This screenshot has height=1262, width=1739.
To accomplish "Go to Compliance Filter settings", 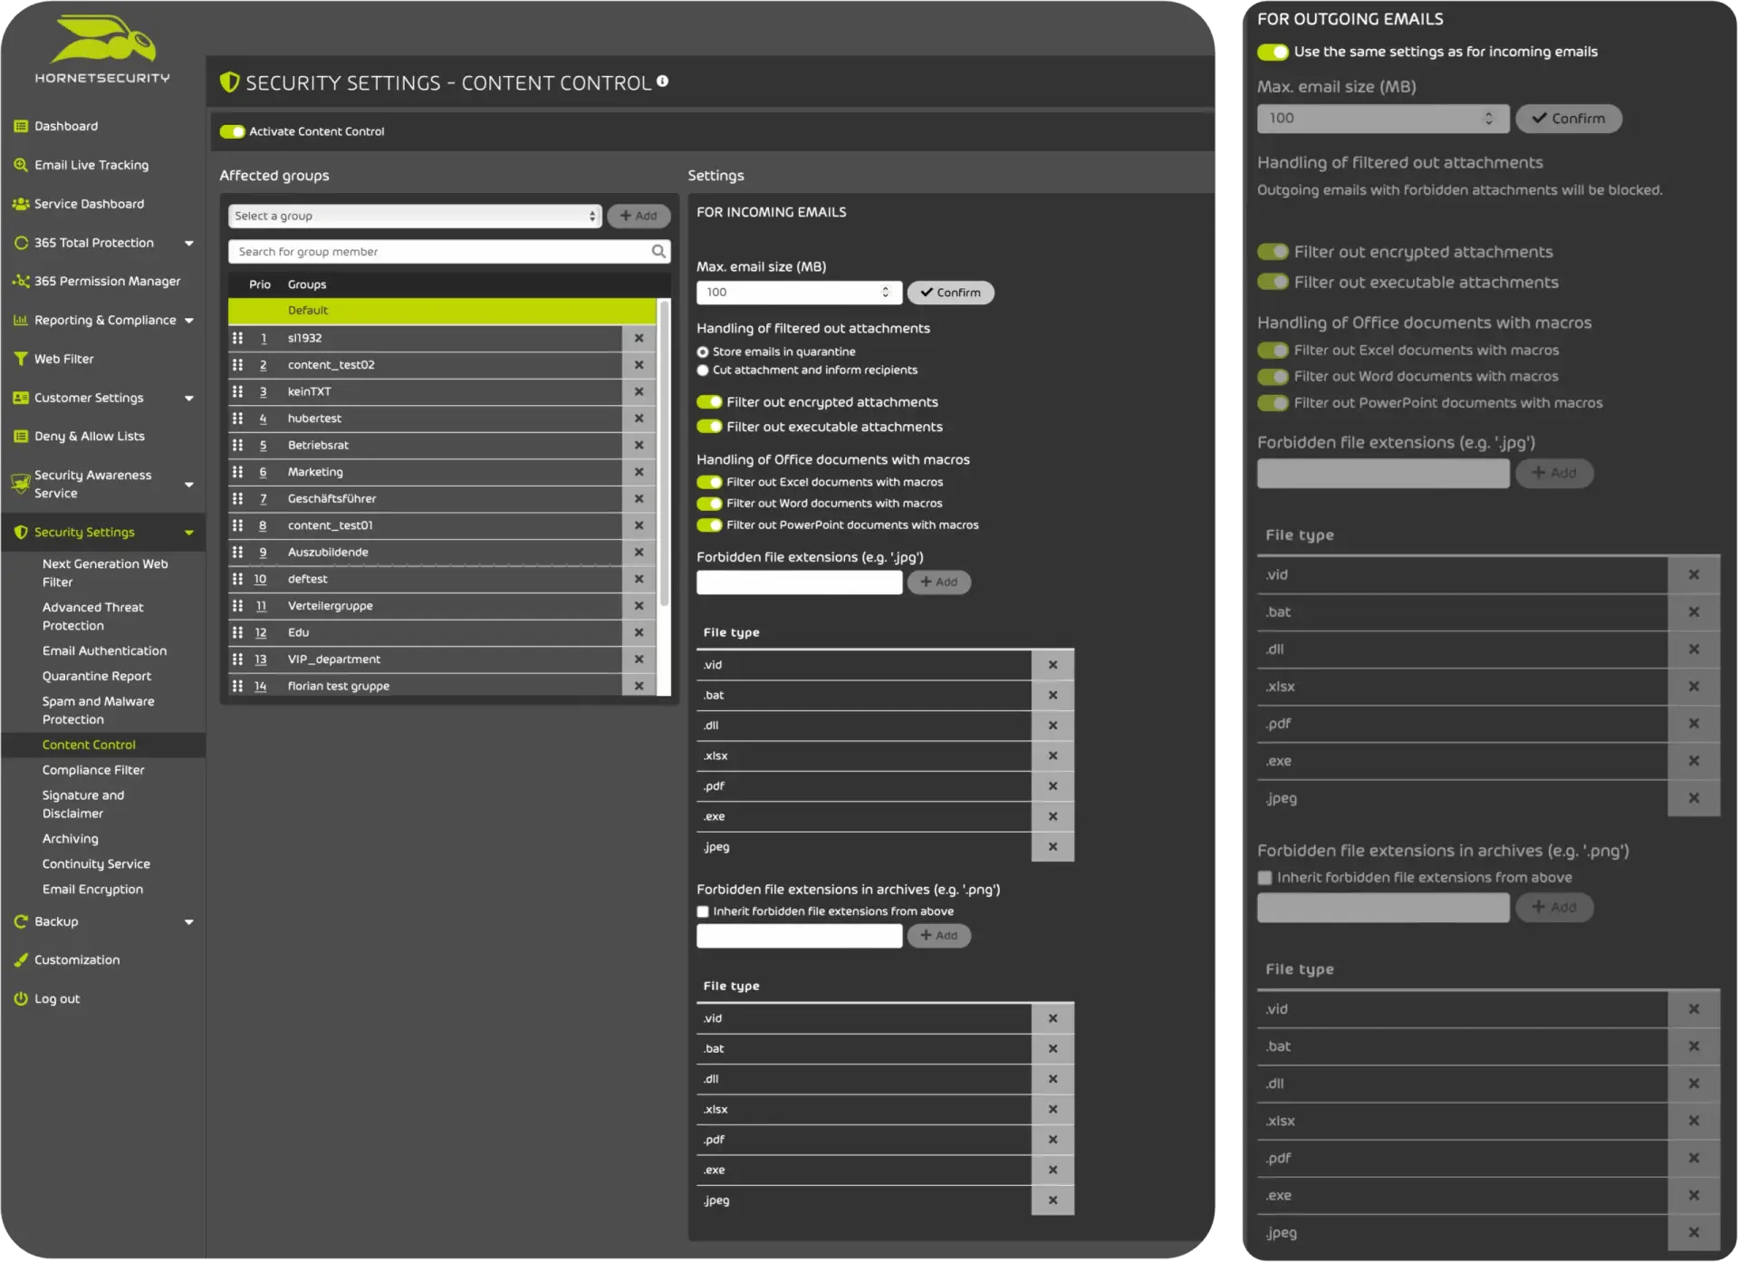I will tap(93, 769).
